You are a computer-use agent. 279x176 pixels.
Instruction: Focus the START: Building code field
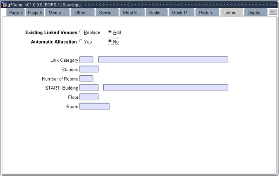pos(89,88)
